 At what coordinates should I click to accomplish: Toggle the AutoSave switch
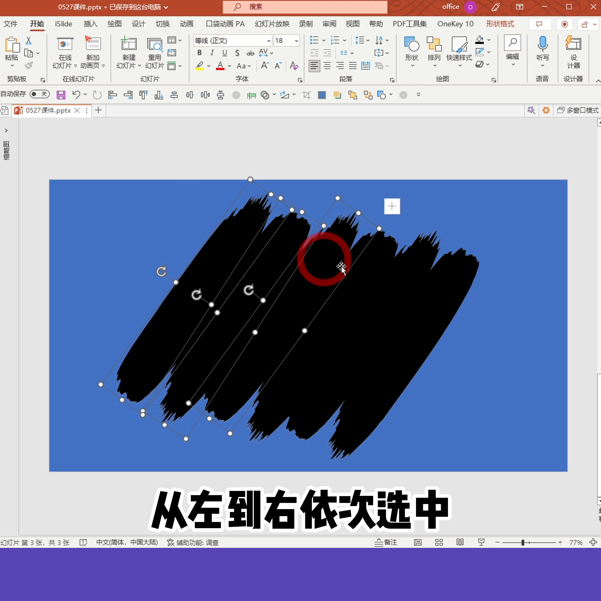coord(40,94)
